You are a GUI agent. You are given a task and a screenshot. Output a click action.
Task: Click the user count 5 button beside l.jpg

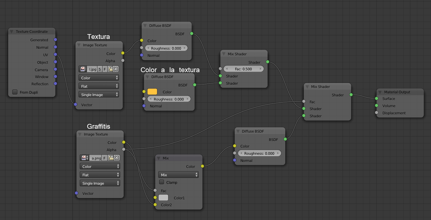[100, 69]
